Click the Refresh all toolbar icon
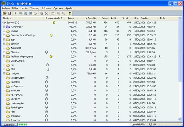184x127 pixels. pyautogui.click(x=10, y=13)
